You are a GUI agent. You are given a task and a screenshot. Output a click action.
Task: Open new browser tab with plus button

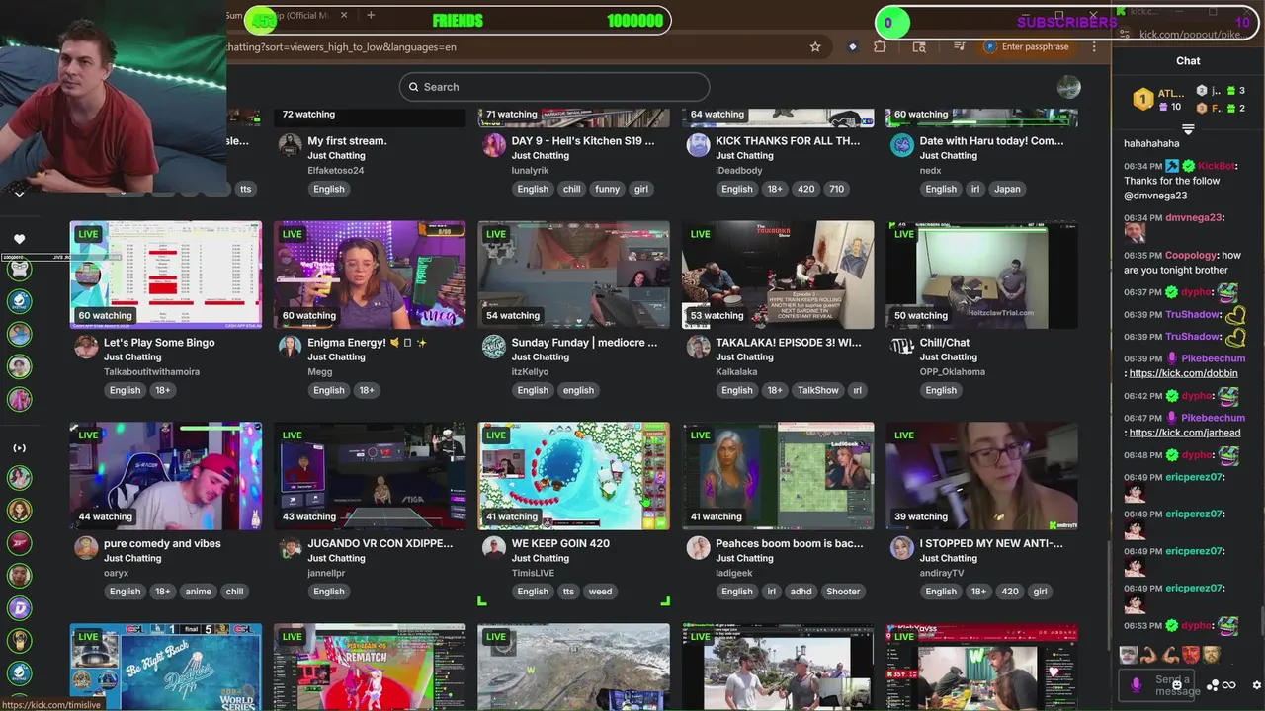coord(371,15)
